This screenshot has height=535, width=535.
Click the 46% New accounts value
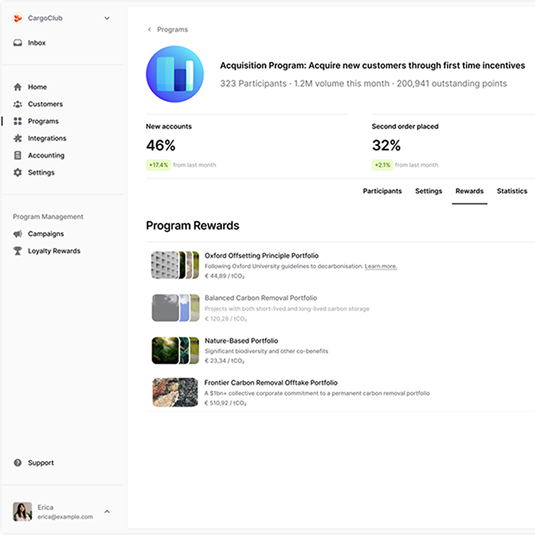point(161,145)
